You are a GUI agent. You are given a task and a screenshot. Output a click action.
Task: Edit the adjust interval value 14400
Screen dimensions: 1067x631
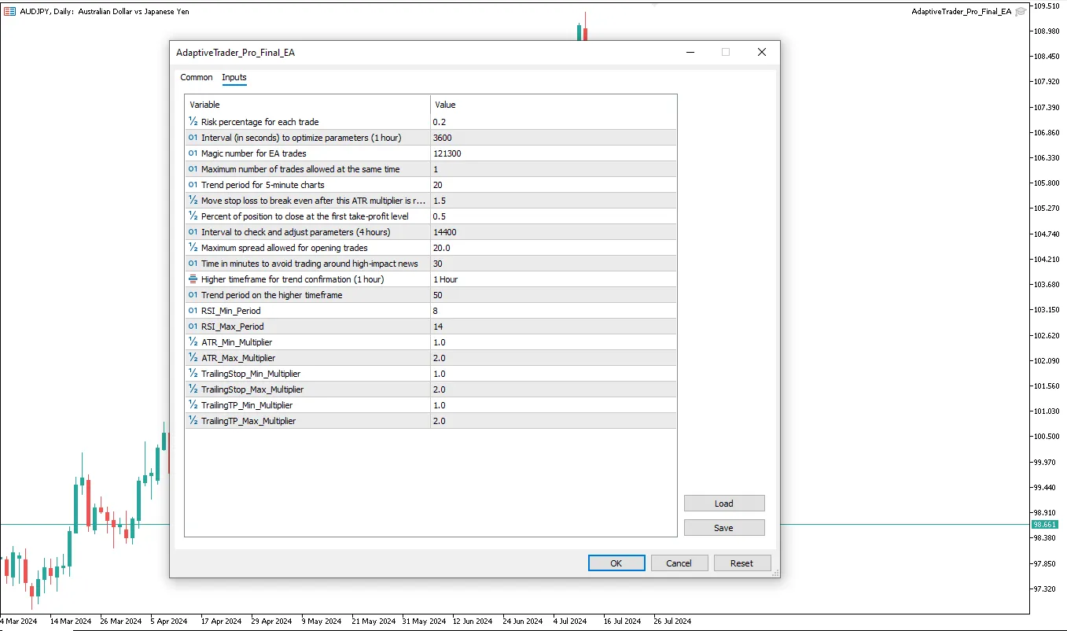point(554,232)
